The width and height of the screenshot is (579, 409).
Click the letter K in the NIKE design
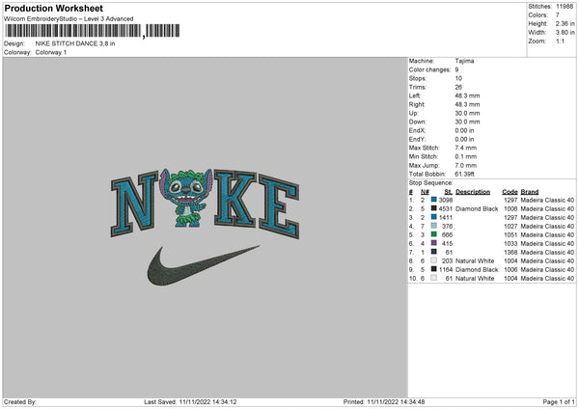coord(235,198)
